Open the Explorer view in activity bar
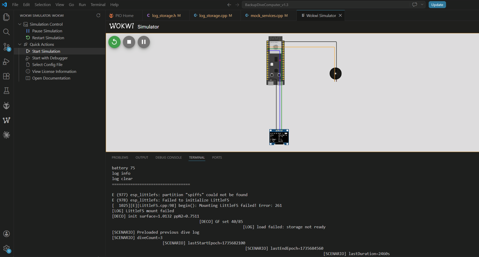Viewport: 479px width, 257px height. click(x=6, y=17)
